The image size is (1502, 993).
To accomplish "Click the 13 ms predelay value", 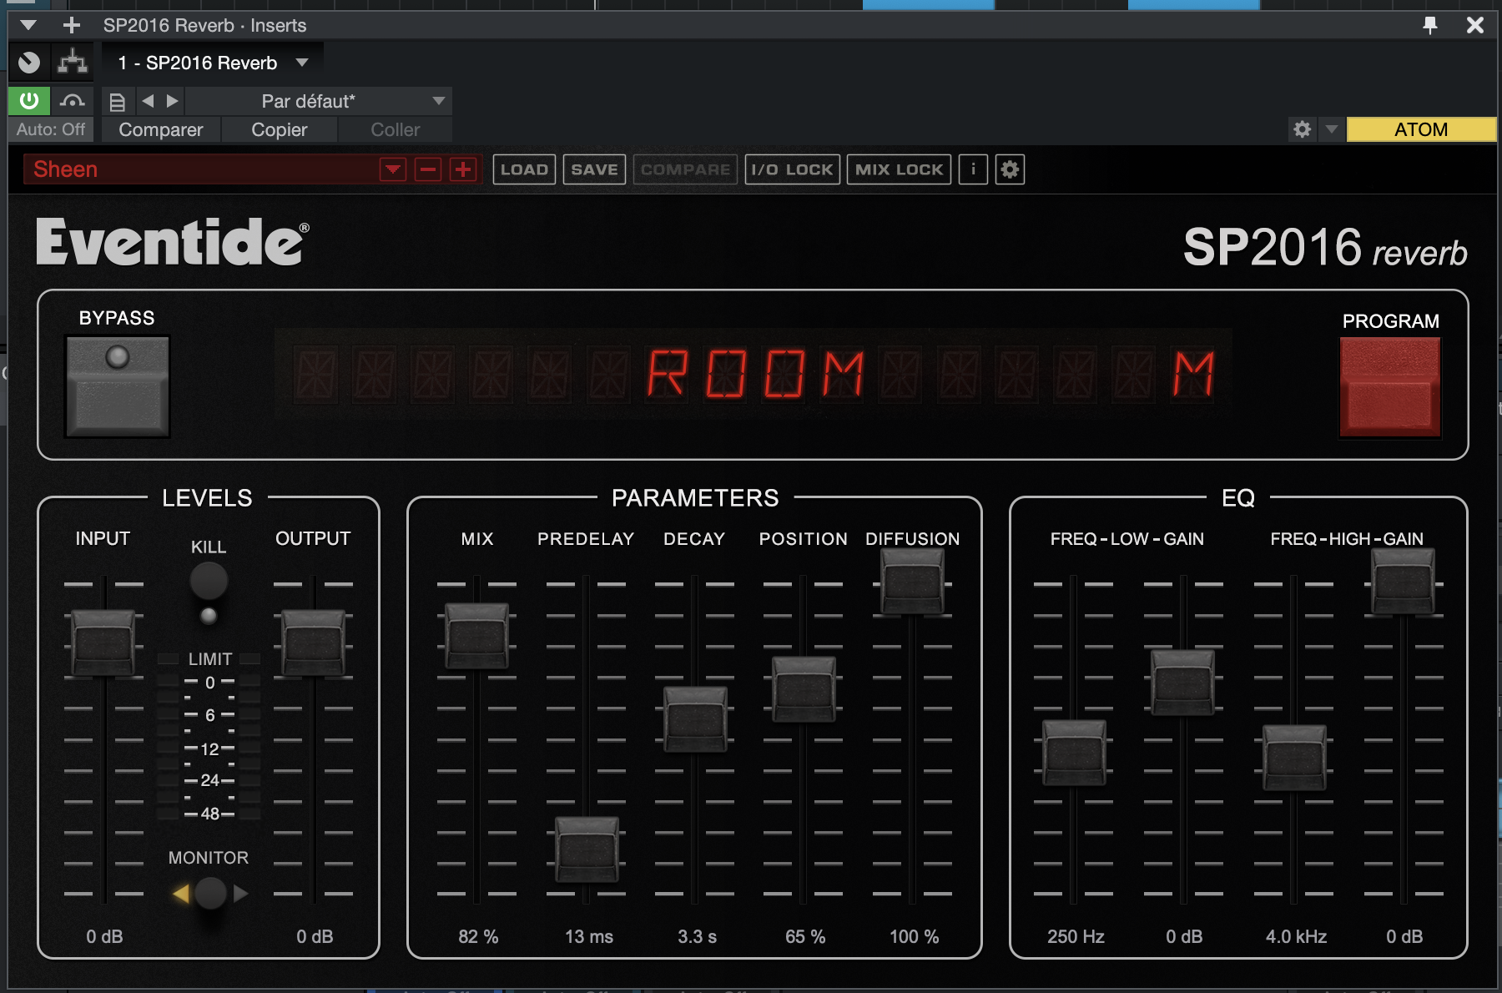I will point(589,937).
